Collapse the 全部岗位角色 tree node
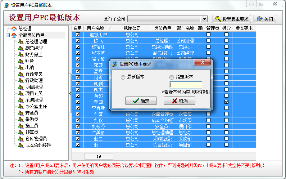Screen dimensions: 286x179 pos(8,35)
